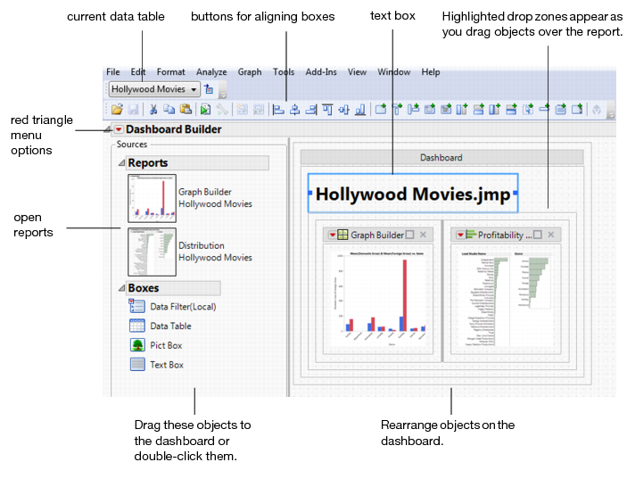Image resolution: width=627 pixels, height=487 pixels.
Task: Open the Hollywood Movies data table dropdown
Action: (194, 89)
